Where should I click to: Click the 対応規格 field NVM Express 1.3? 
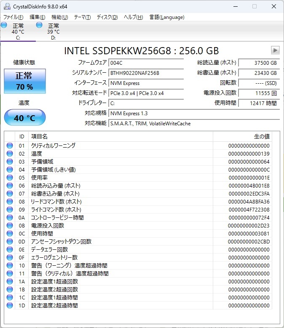tap(194, 114)
